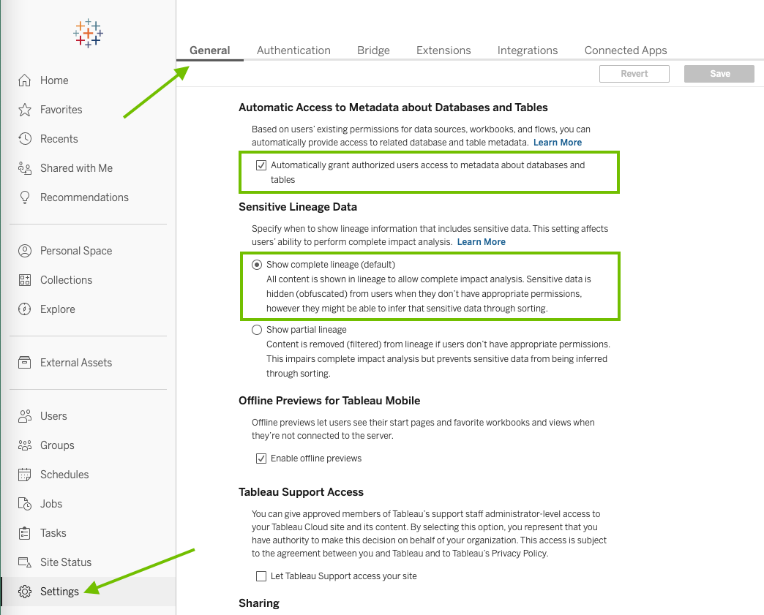Screen dimensions: 764x615
Task: Open the Connected Apps tab
Action: tap(626, 50)
